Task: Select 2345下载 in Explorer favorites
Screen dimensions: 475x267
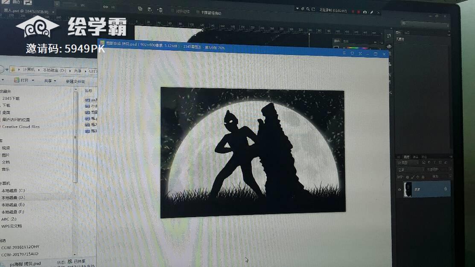Action: click(x=11, y=99)
